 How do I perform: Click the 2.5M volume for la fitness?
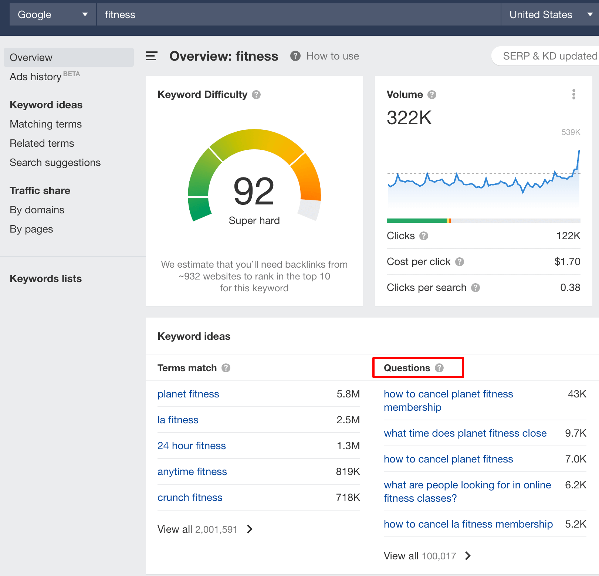click(348, 420)
